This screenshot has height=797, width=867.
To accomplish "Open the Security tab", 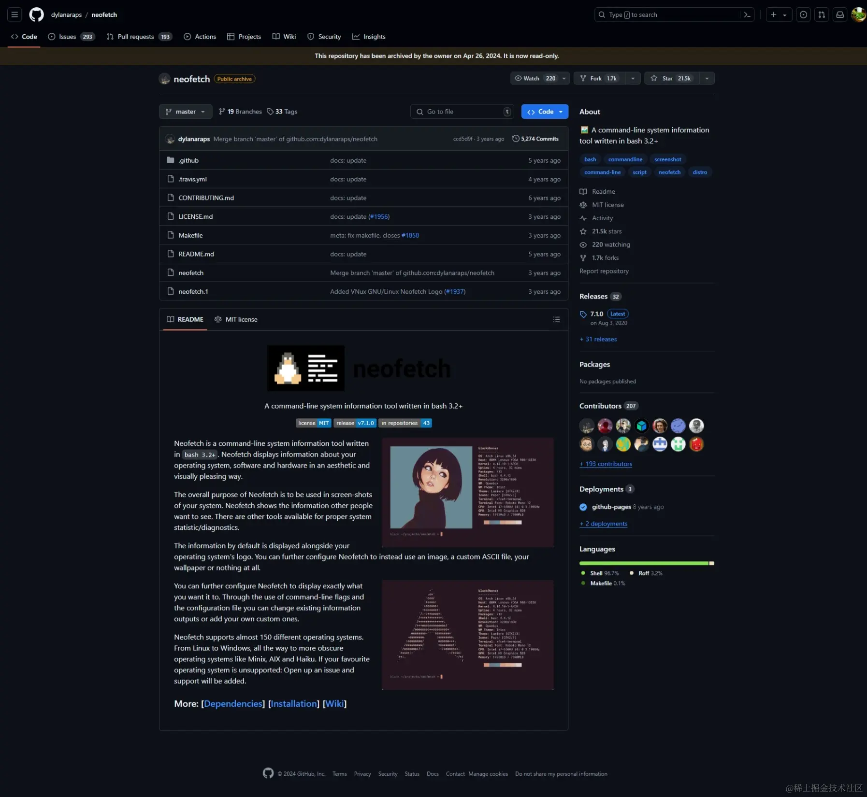I will click(324, 37).
